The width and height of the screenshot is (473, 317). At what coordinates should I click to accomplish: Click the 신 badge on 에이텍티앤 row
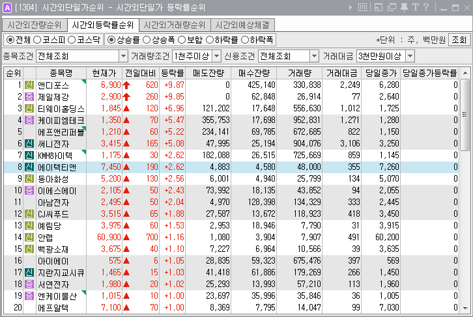[29, 167]
